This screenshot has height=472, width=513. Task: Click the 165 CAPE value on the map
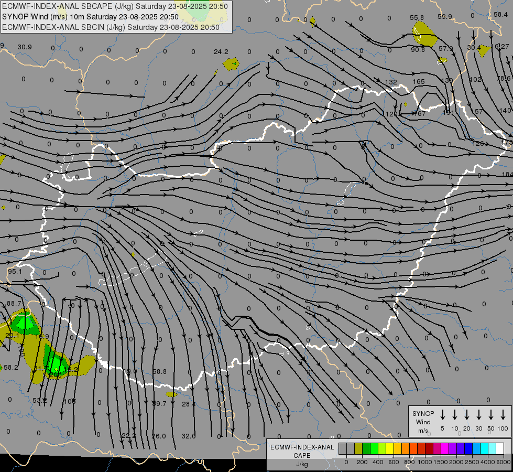[x=419, y=82]
